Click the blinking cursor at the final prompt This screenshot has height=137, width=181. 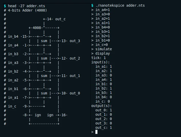96,132
